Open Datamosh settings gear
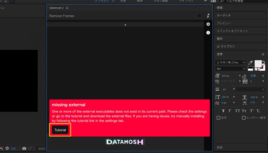The width and height of the screenshot is (268, 153). [208, 24]
